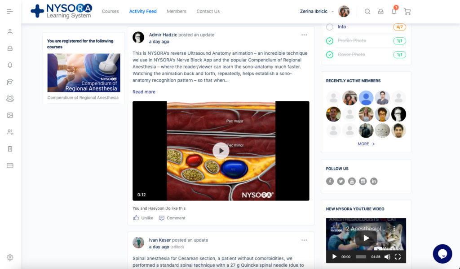
Task: Open profile icon in left sidebar
Action: [10, 31]
